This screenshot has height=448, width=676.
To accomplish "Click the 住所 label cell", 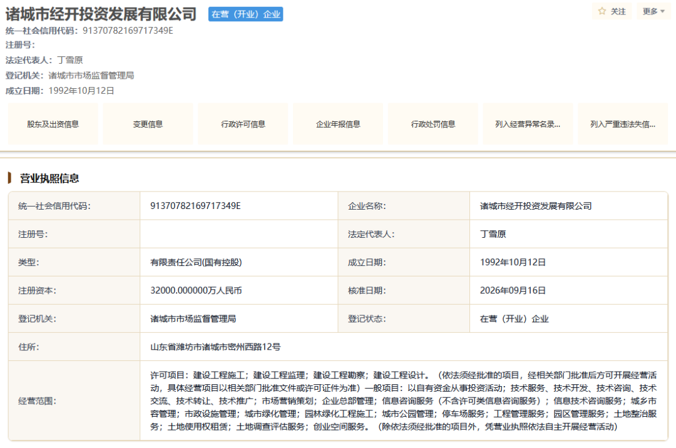I will [74, 347].
